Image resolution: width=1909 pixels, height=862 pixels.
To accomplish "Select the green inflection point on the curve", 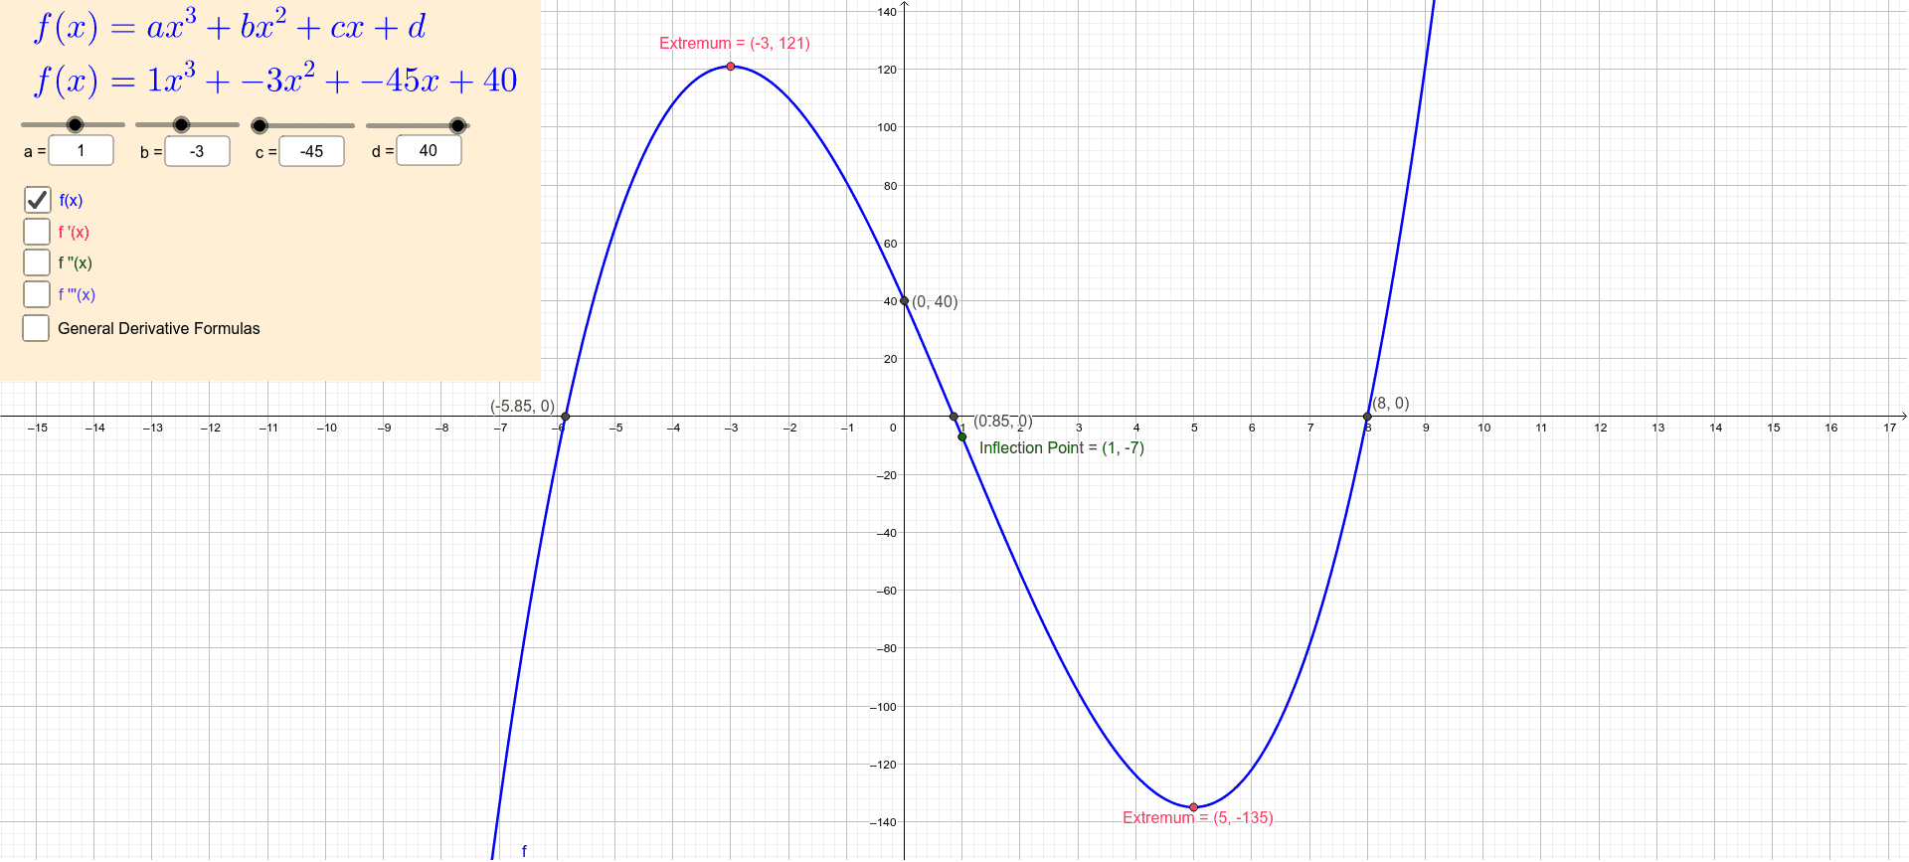I will 962,437.
